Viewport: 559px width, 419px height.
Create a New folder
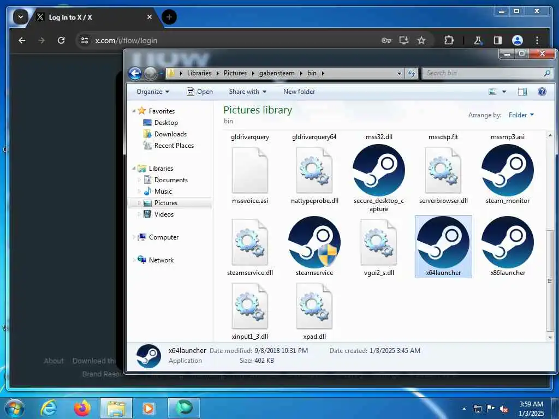coord(299,92)
